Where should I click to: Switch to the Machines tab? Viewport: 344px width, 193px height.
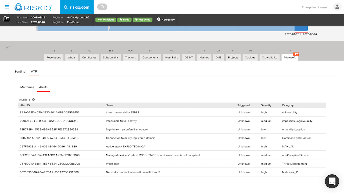click(27, 87)
